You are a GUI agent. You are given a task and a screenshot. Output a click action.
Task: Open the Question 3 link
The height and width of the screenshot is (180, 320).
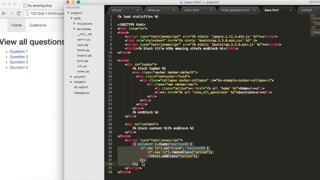coord(19,62)
